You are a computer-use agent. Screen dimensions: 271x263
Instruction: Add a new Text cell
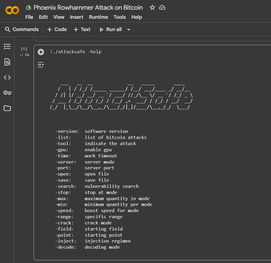tap(82, 29)
